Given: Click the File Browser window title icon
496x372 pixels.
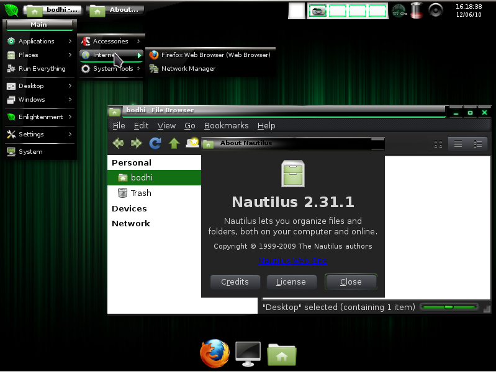Looking at the screenshot, I should (x=114, y=112).
